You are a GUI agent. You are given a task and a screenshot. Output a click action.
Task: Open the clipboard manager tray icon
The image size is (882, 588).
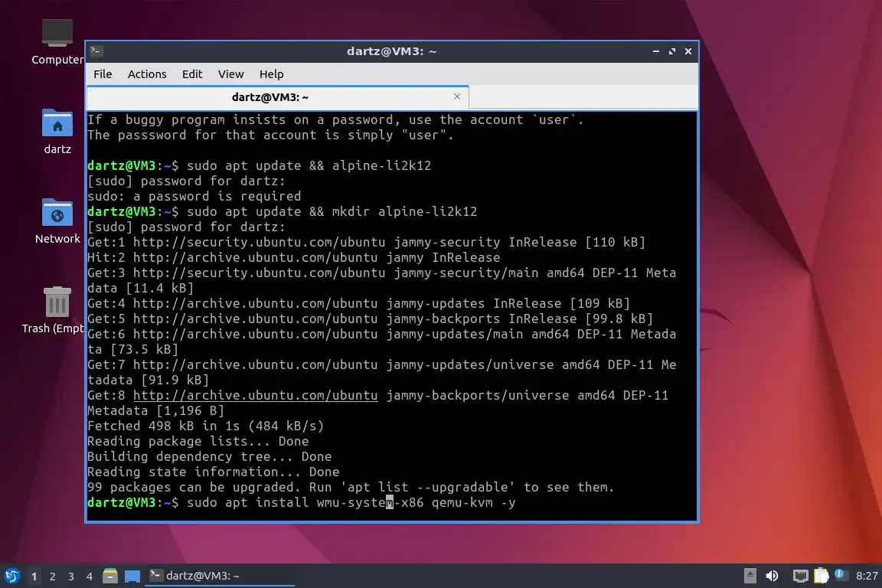point(822,576)
